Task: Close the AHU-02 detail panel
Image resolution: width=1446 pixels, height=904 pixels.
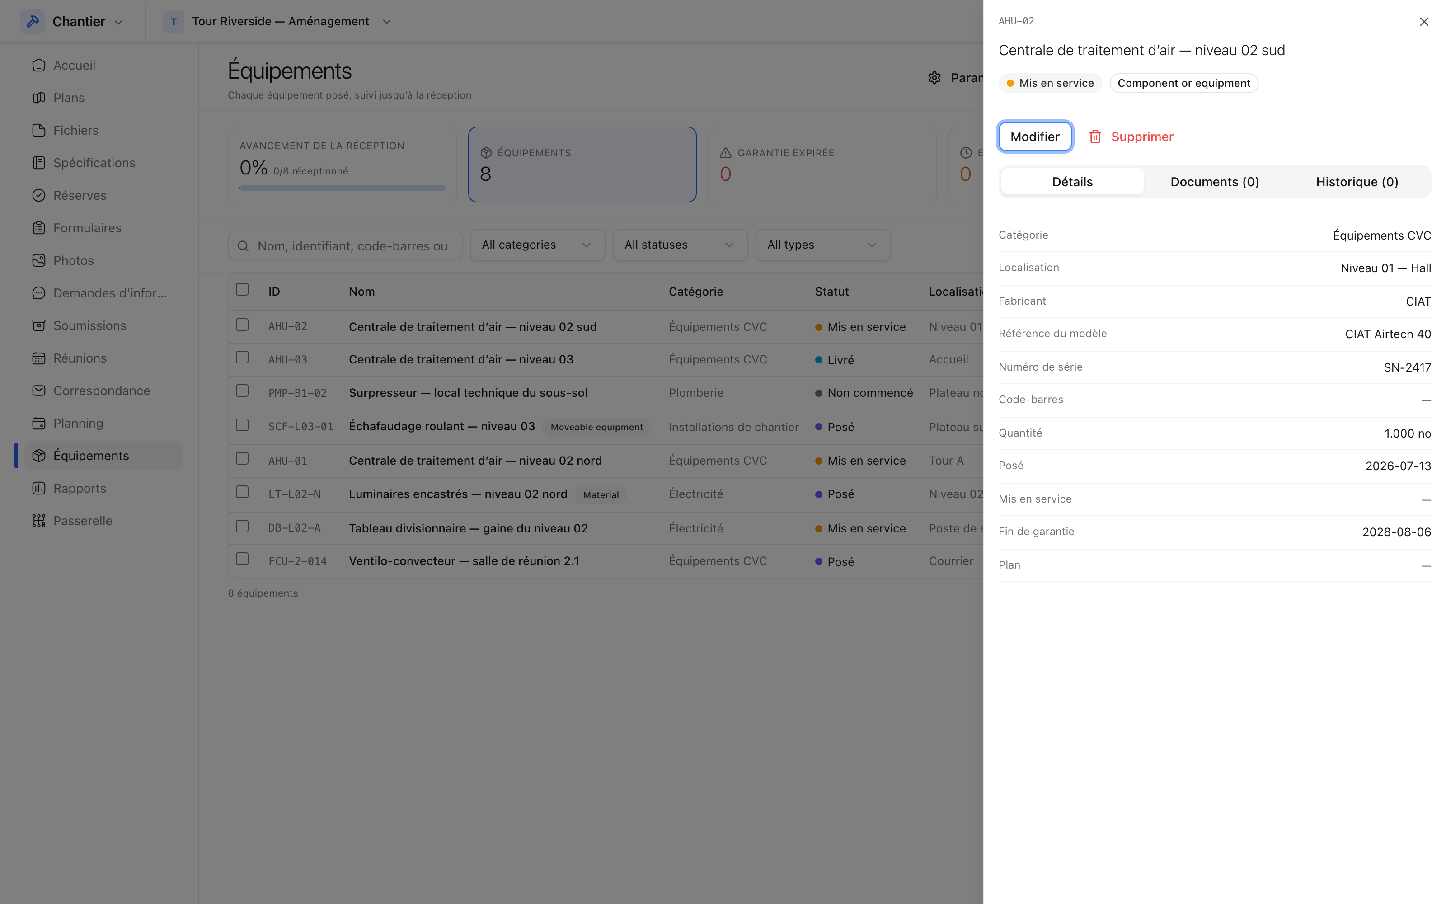Action: (1424, 22)
